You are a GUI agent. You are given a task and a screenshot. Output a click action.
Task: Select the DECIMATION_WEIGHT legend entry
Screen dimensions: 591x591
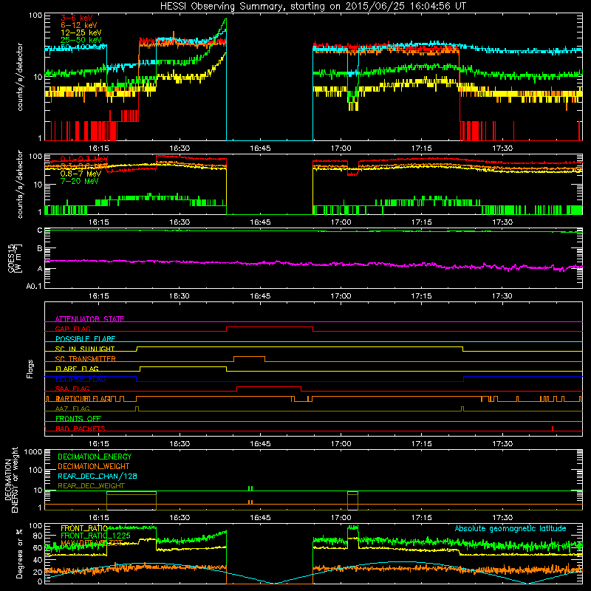94,466
